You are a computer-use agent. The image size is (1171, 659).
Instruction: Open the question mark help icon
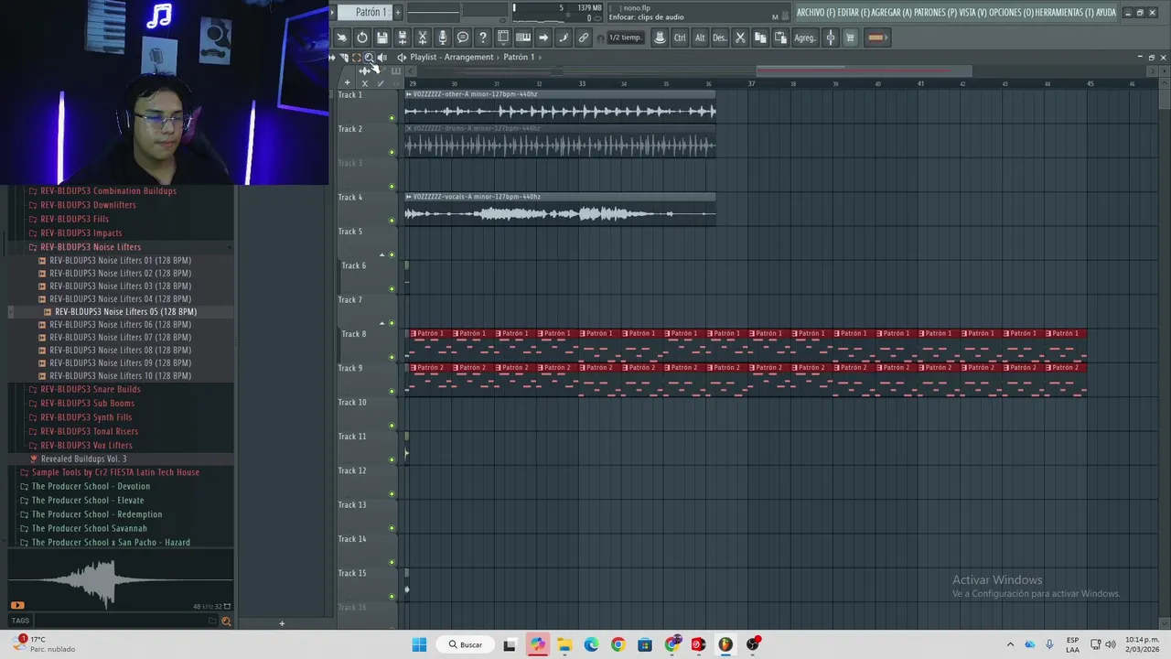(483, 38)
